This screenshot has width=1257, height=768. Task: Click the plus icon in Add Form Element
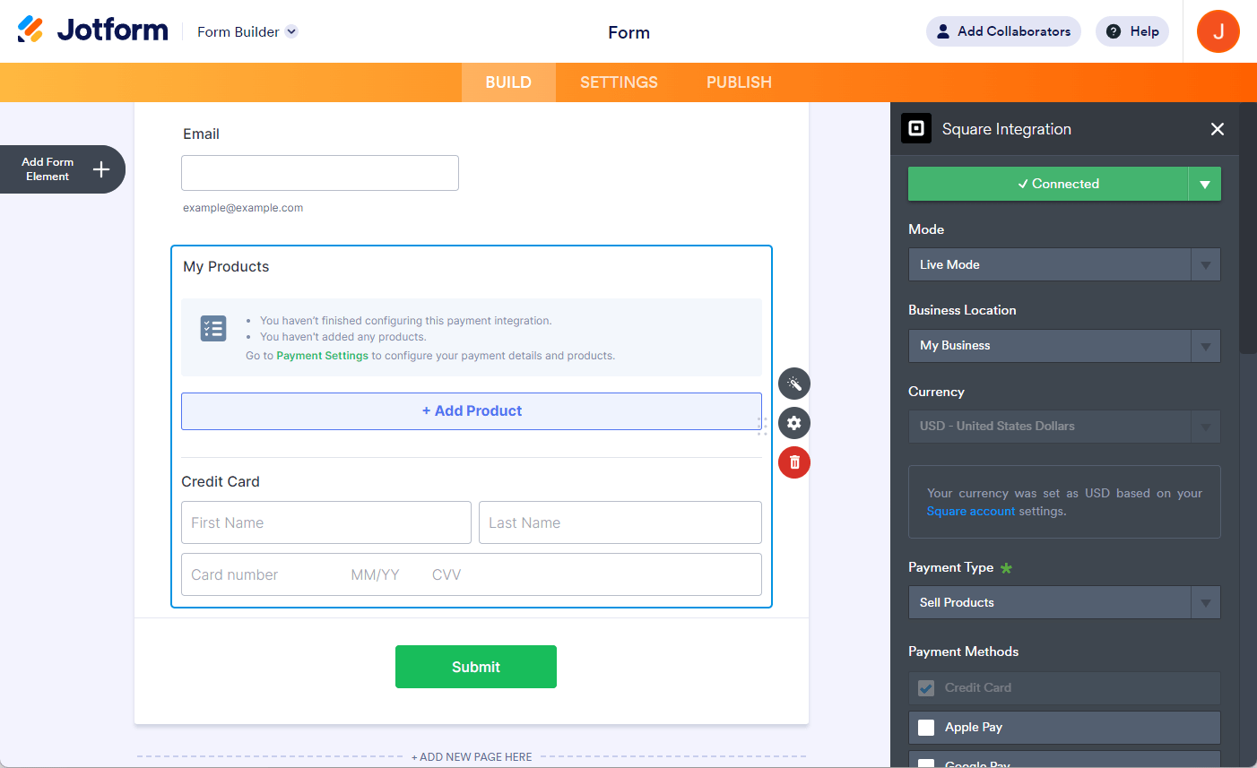coord(101,169)
